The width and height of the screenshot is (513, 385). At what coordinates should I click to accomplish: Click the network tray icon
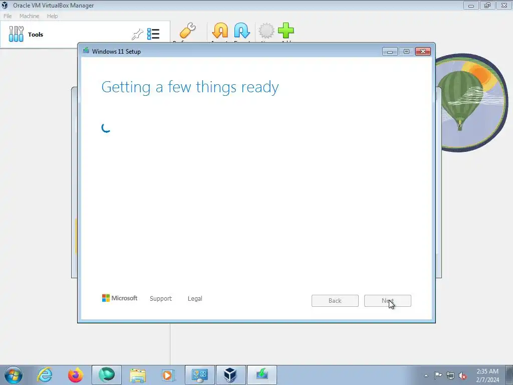(x=450, y=375)
